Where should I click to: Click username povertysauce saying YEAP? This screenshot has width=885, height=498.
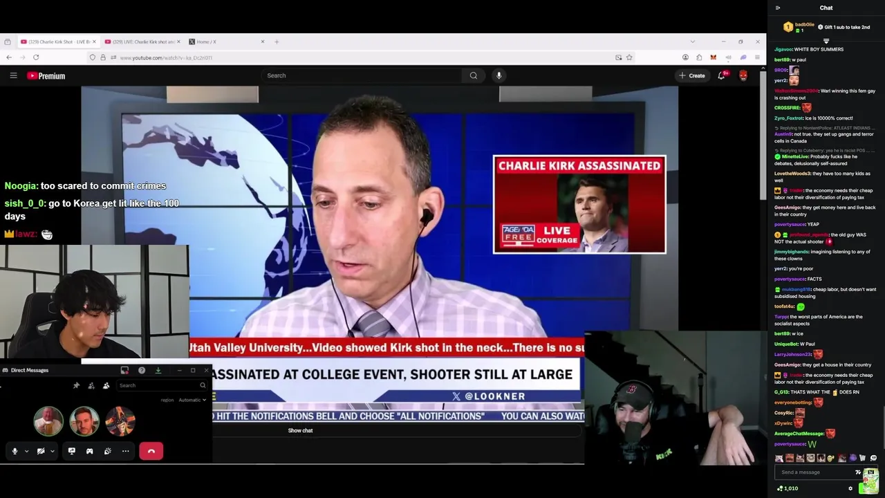click(790, 224)
